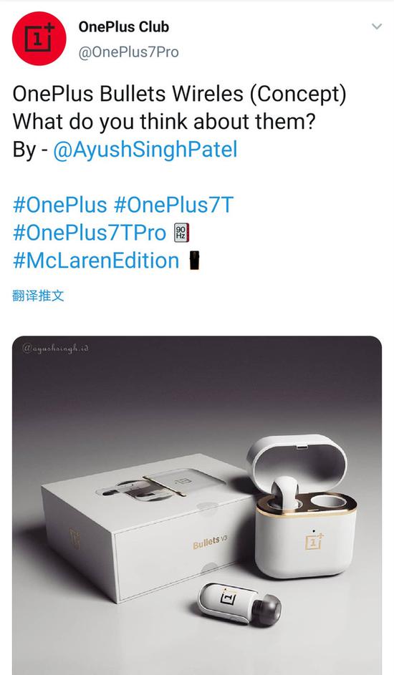Open the @AyushSinghPatel mention
The width and height of the screenshot is (394, 675).
145,150
